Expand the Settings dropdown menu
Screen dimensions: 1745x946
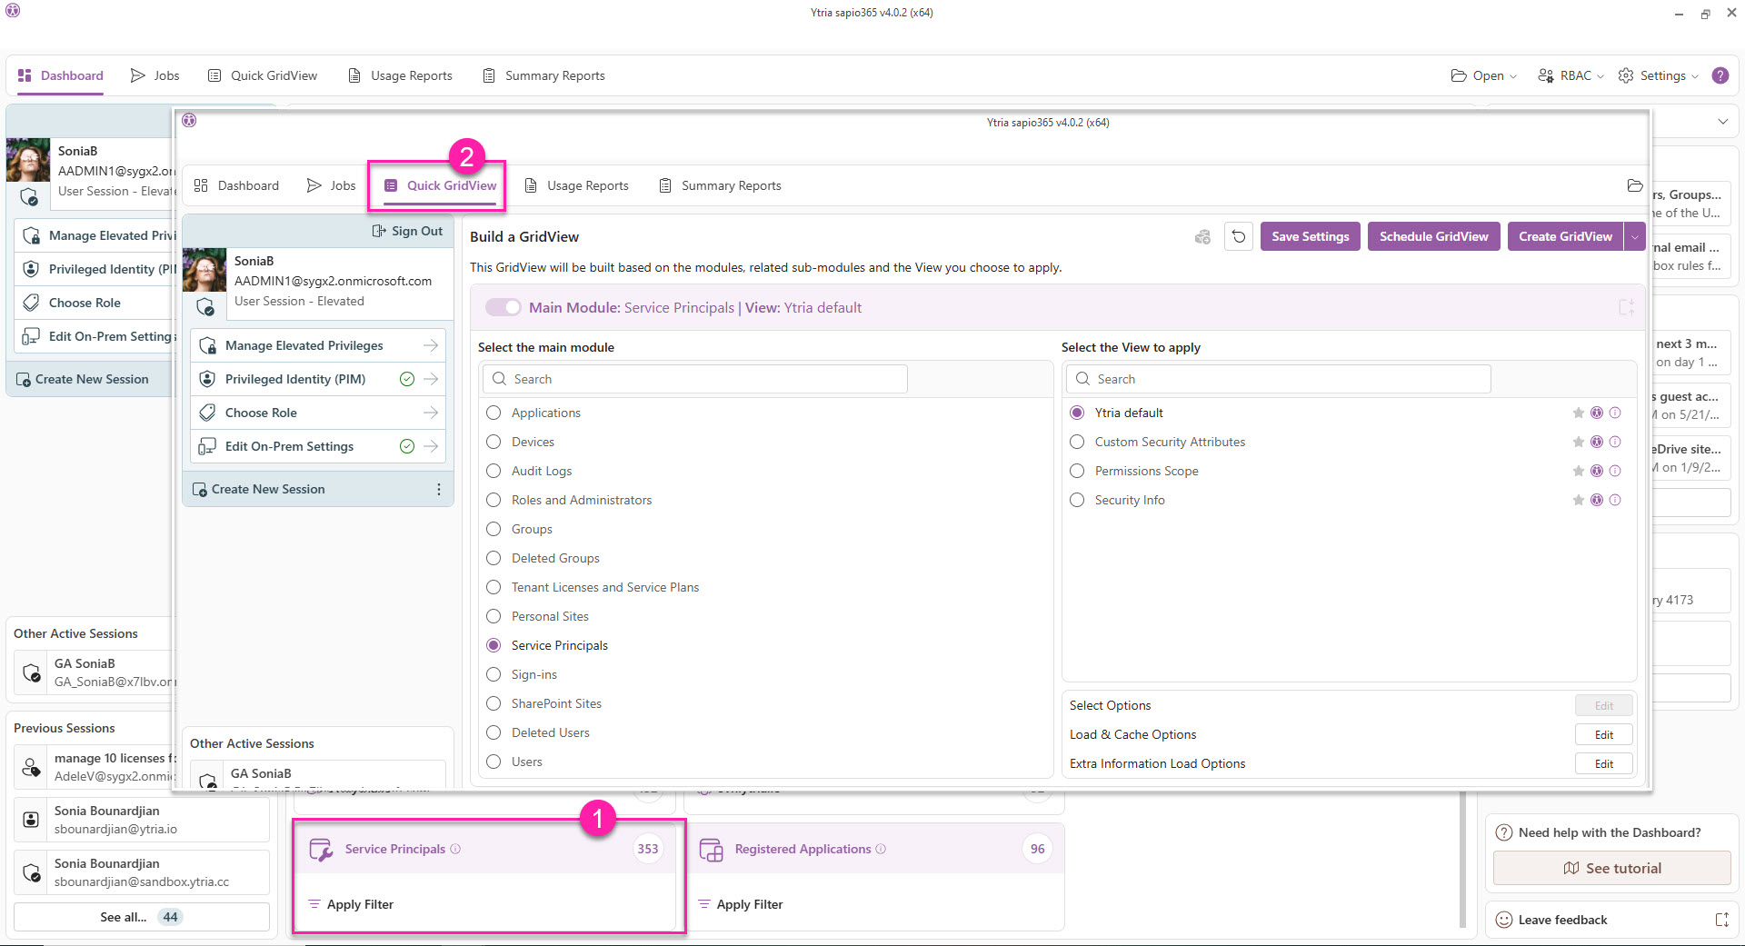click(1658, 75)
